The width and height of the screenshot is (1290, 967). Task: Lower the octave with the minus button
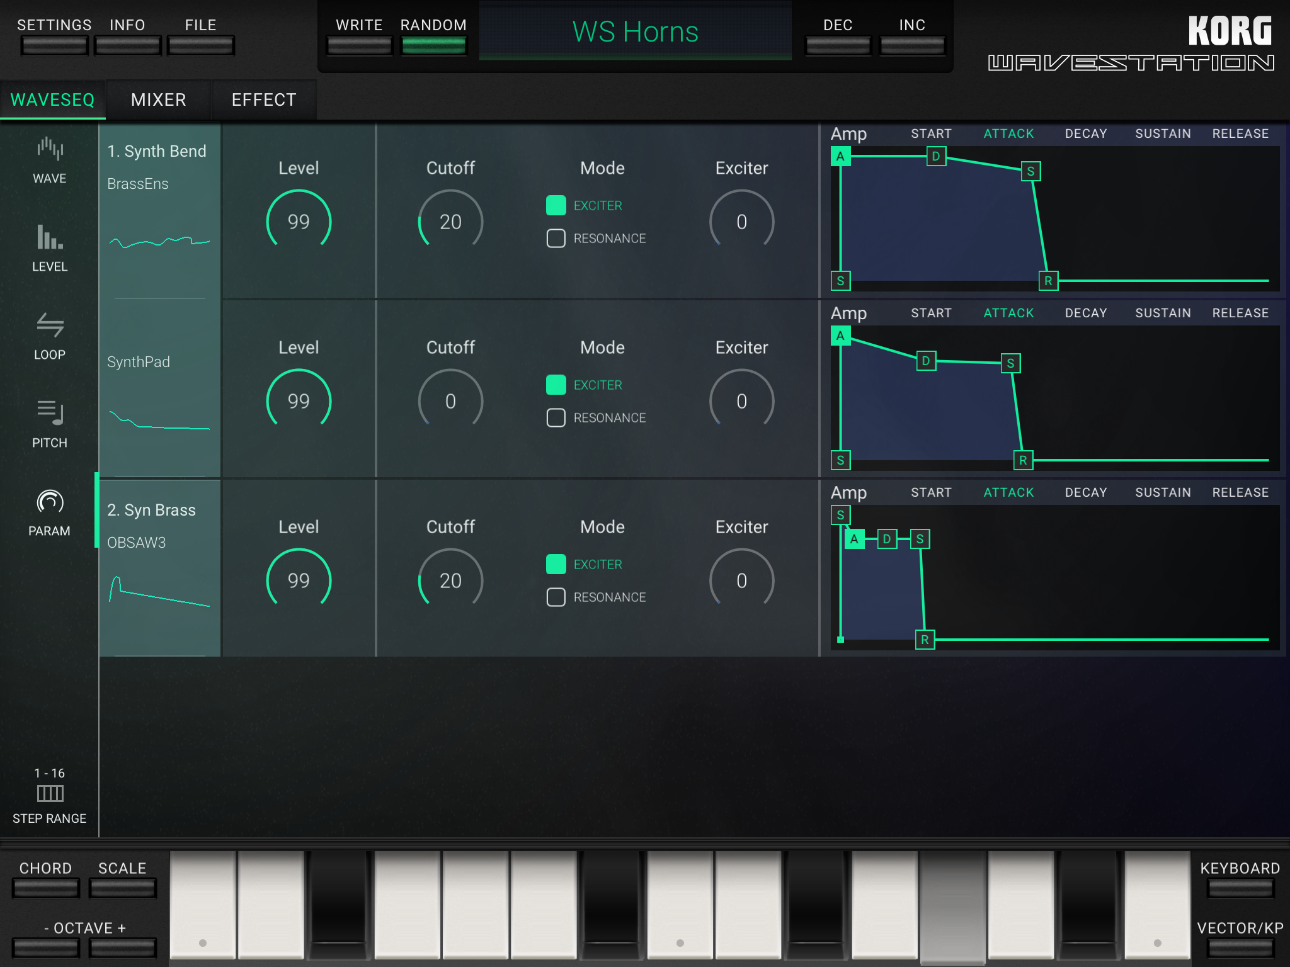tap(45, 947)
